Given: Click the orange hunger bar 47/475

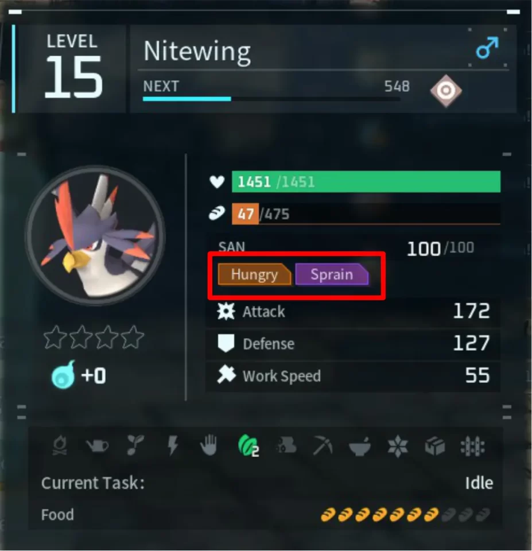Looking at the screenshot, I should point(366,214).
